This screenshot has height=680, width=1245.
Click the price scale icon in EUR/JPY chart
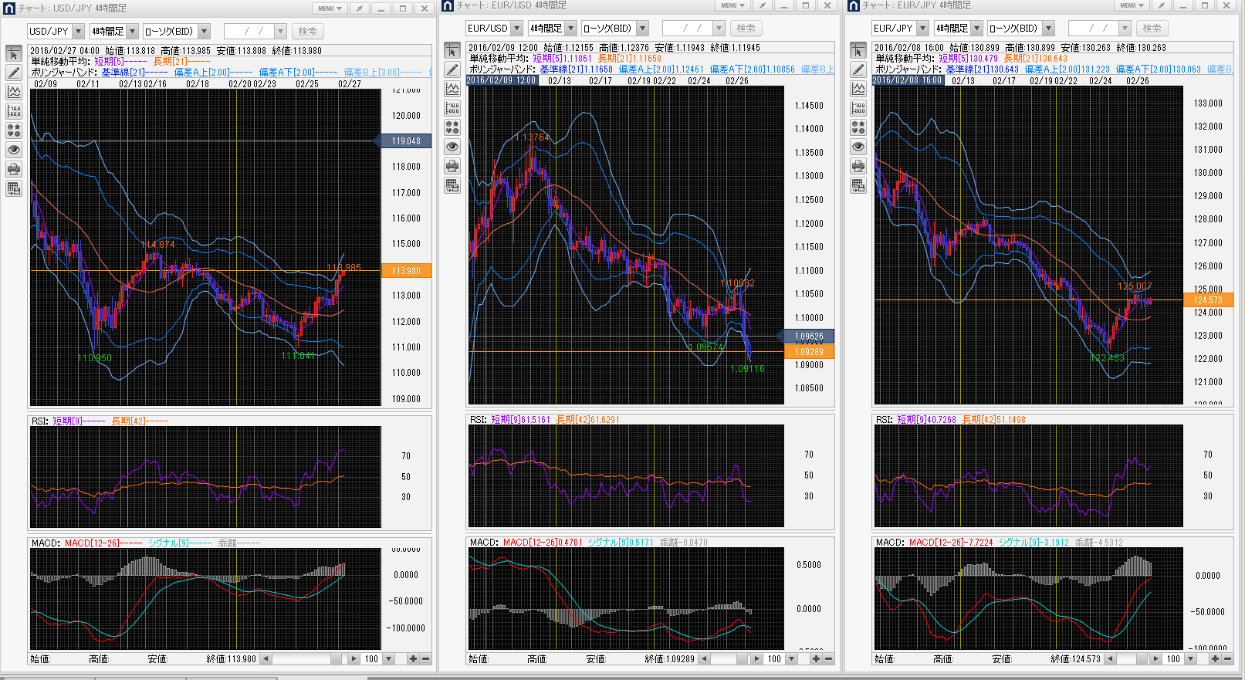click(858, 108)
